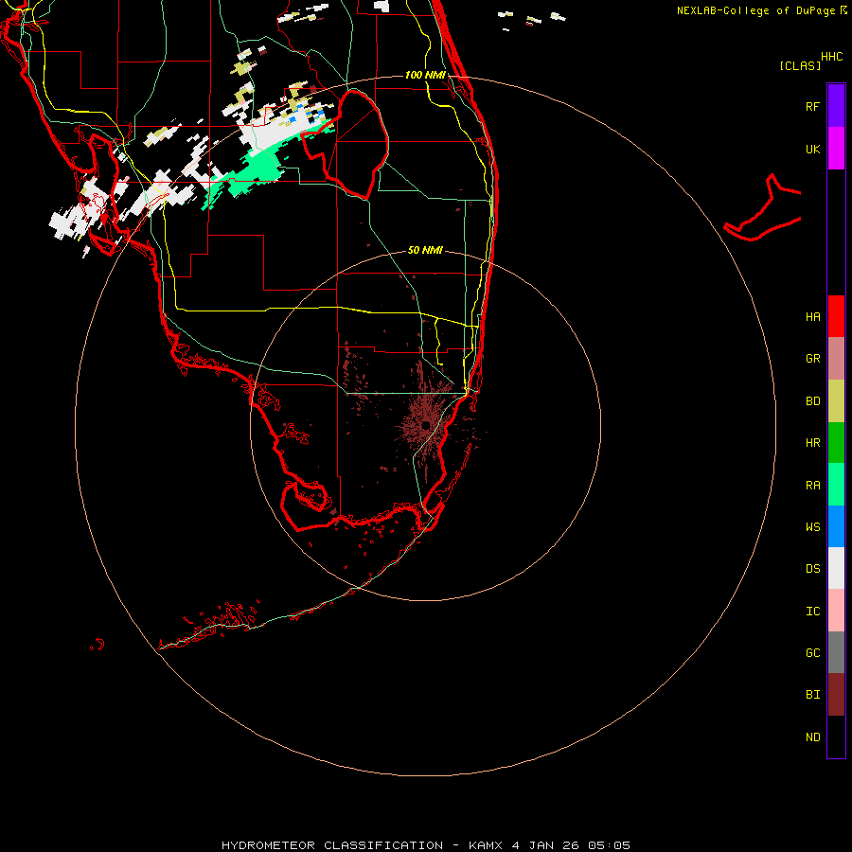Click the HHC product code label

831,57
